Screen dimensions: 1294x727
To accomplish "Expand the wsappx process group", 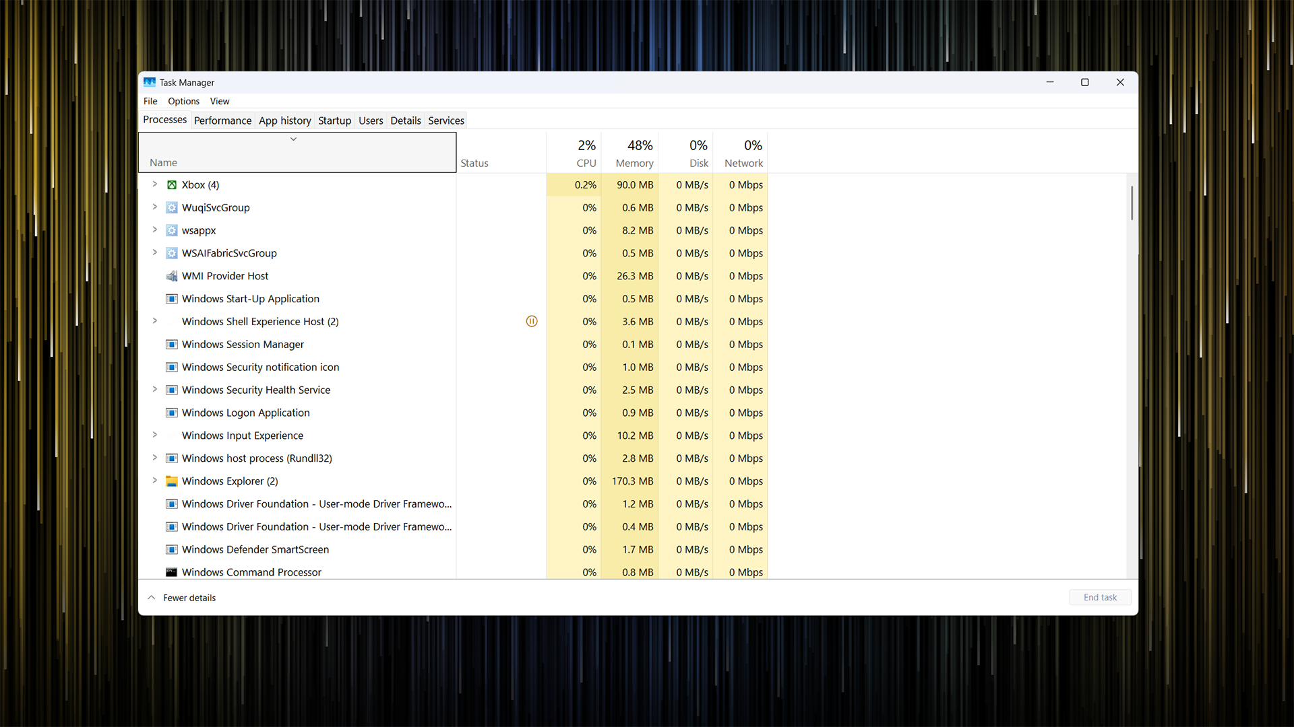I will click(154, 230).
